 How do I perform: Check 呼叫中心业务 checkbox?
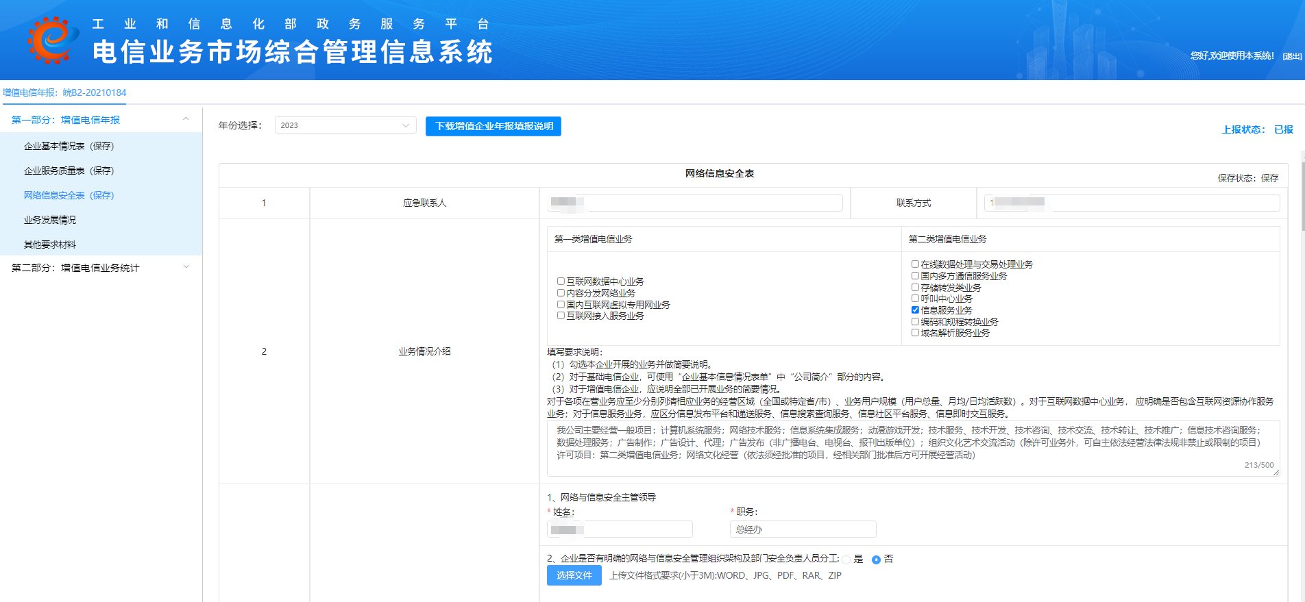point(915,298)
